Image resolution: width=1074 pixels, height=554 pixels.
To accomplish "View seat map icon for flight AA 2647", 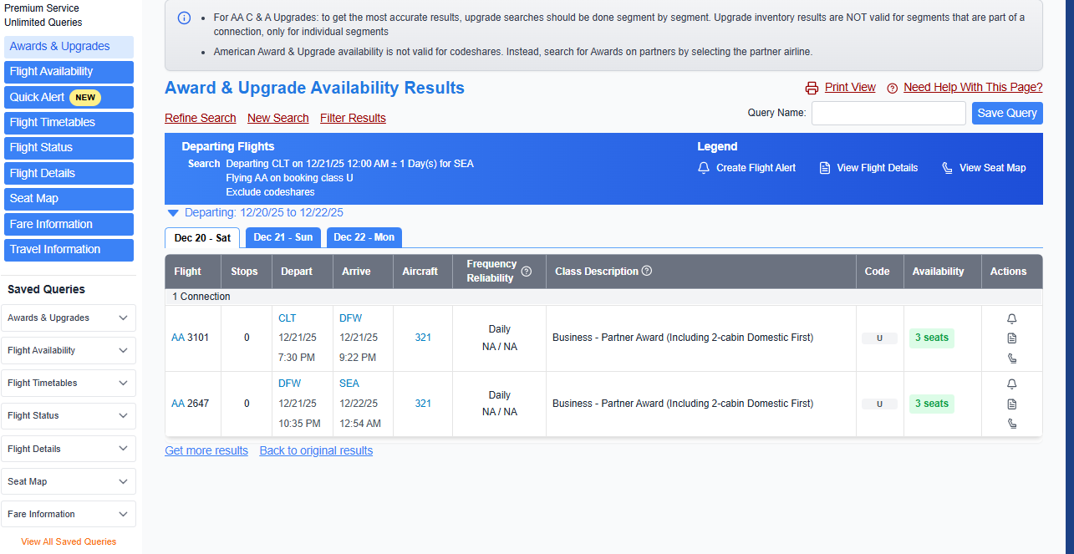I will coord(1011,424).
